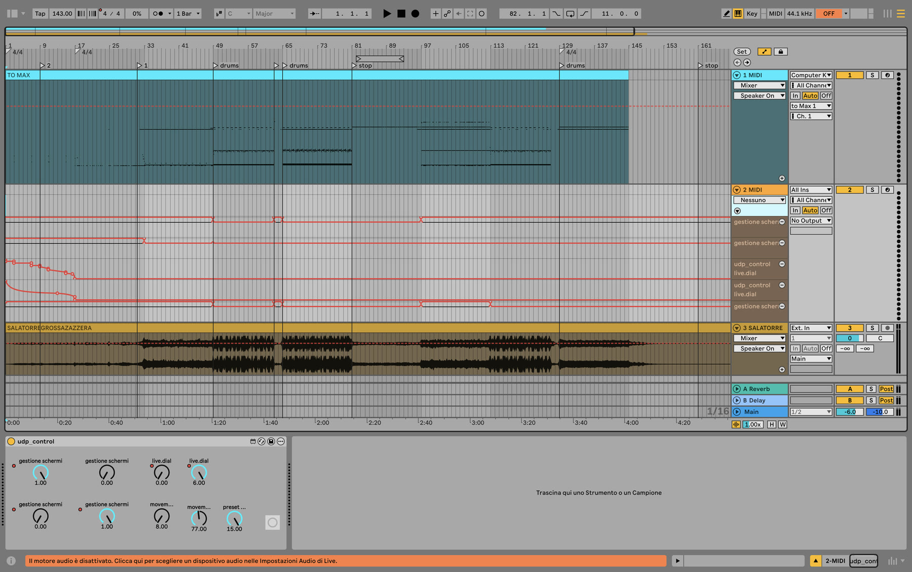Arm track 3 SALATORRE for recording
This screenshot has width=912, height=572.
[887, 328]
